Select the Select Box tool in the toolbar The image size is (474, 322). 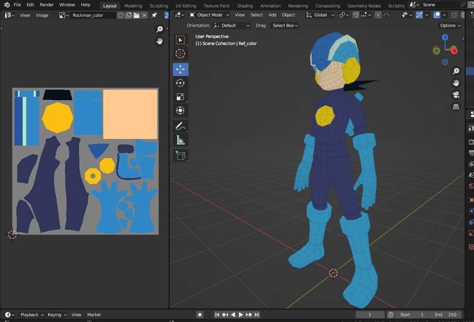click(x=180, y=40)
